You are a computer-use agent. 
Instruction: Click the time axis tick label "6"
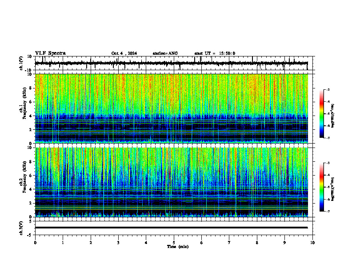click(202, 243)
